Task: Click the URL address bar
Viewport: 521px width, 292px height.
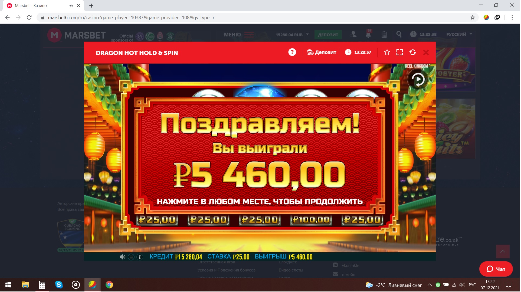Action: pyautogui.click(x=254, y=18)
